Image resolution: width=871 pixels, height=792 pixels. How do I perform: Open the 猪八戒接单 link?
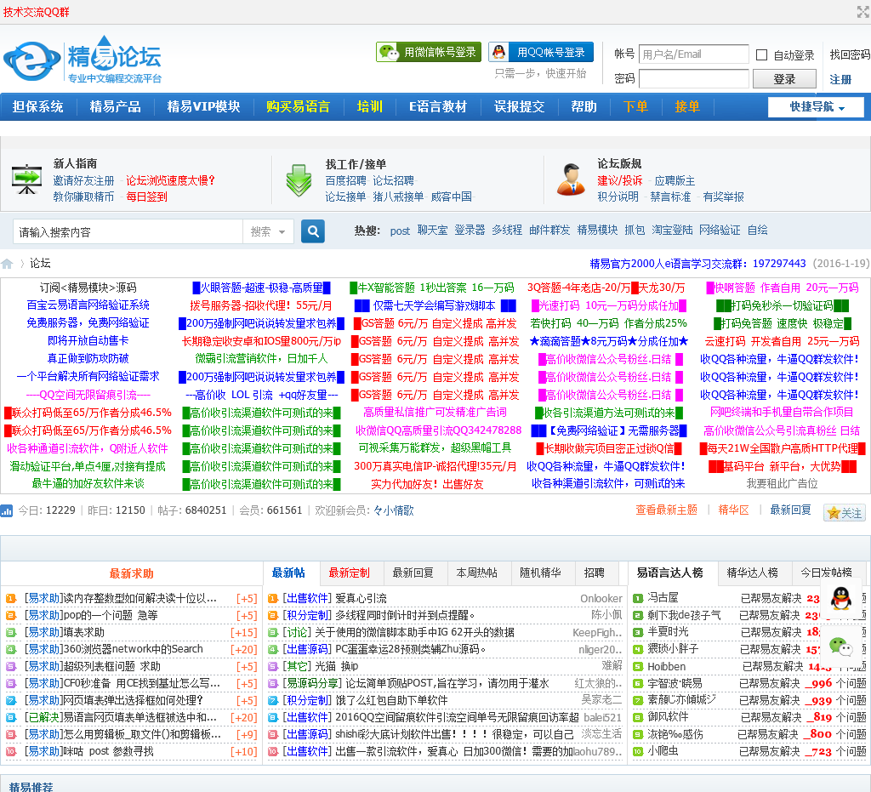tap(398, 197)
